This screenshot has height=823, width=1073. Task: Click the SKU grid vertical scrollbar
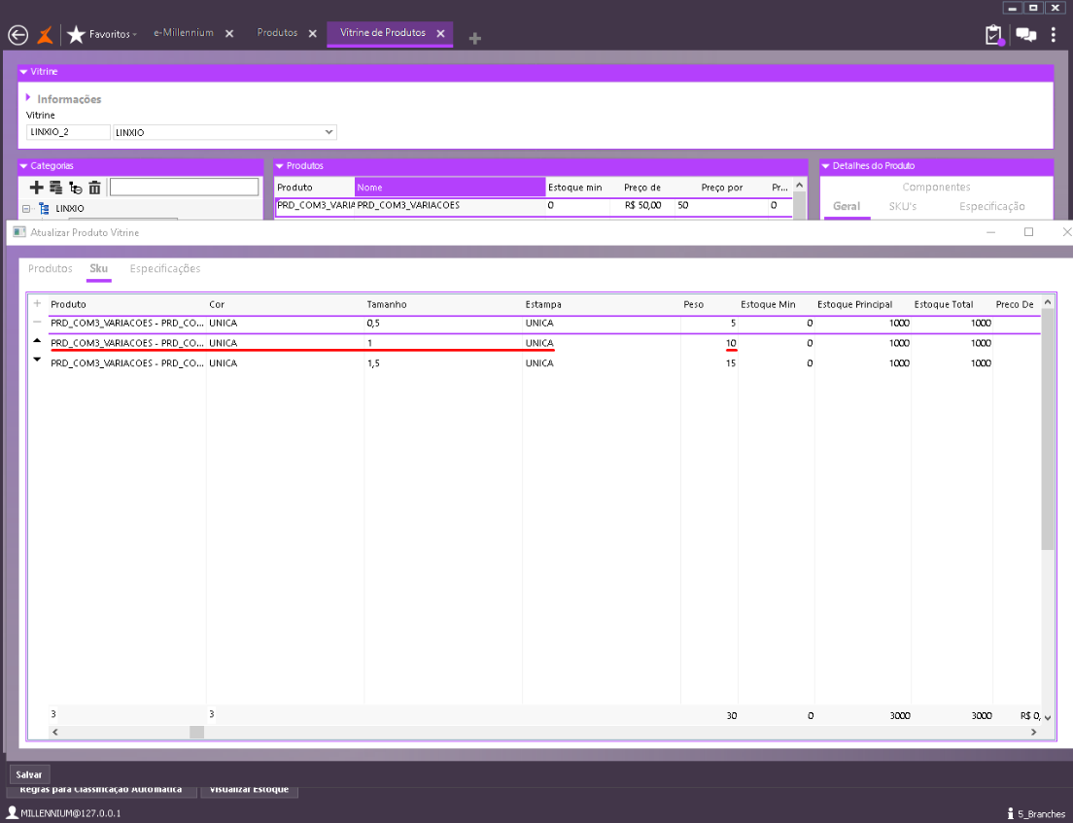1048,429
